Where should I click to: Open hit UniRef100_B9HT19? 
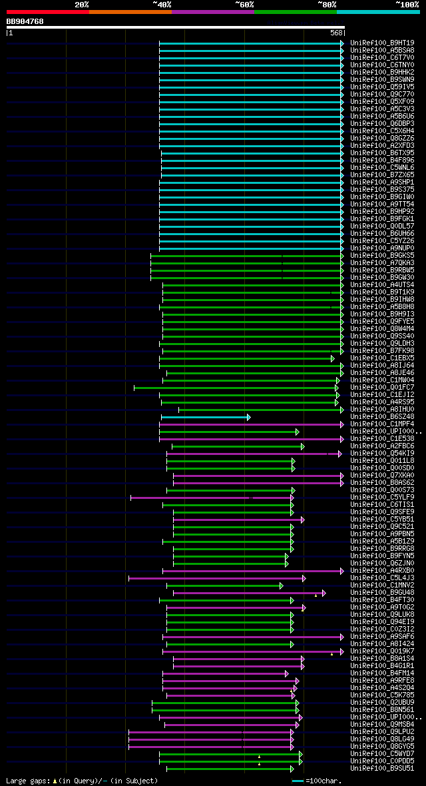point(382,43)
